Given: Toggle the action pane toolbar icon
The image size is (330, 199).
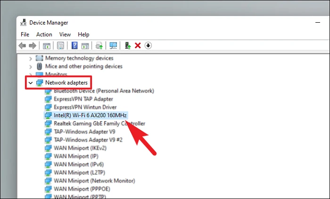Looking at the screenshot, I should pyautogui.click(x=85, y=45).
